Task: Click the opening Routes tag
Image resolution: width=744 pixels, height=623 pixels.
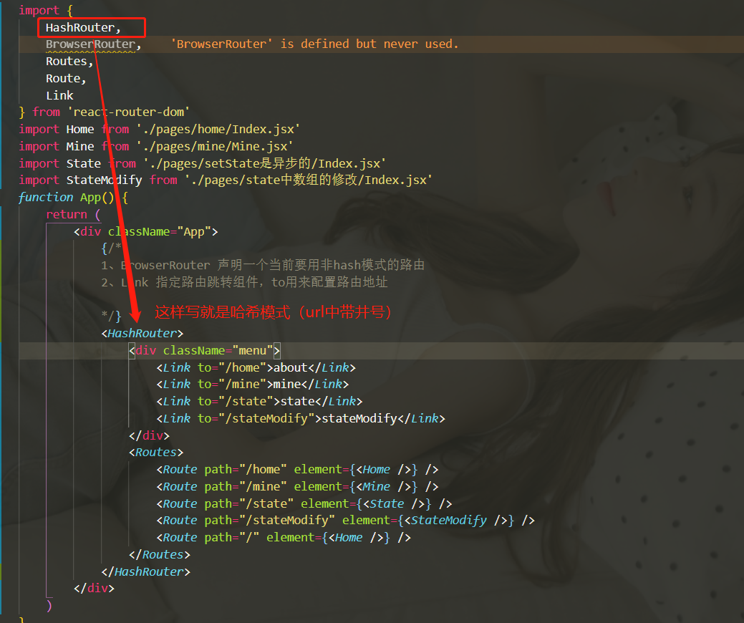Action: [x=156, y=453]
